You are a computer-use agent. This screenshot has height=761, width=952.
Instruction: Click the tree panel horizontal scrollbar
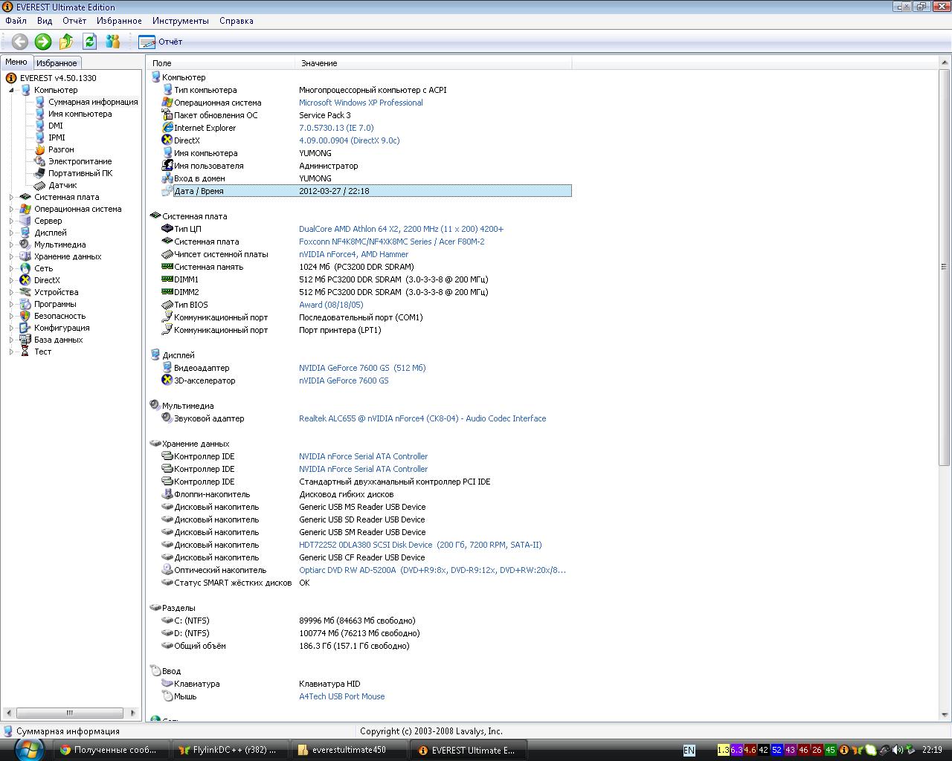click(x=70, y=713)
